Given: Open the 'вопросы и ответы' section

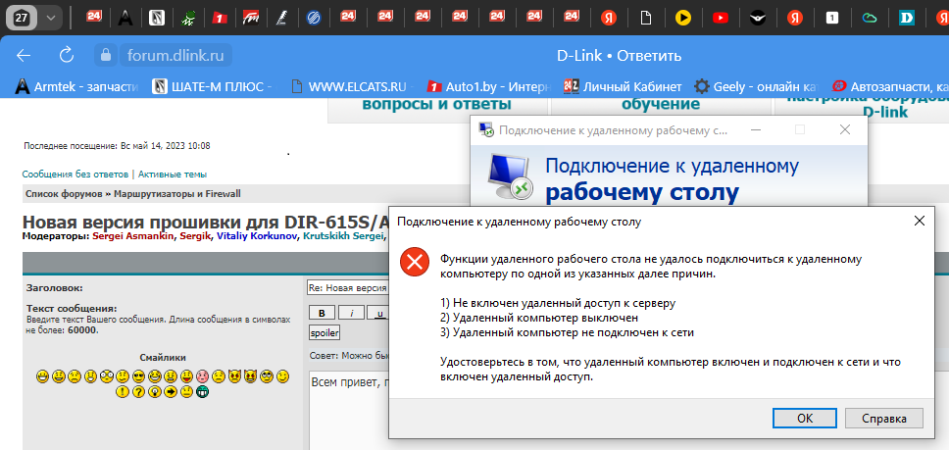Looking at the screenshot, I should point(436,103).
